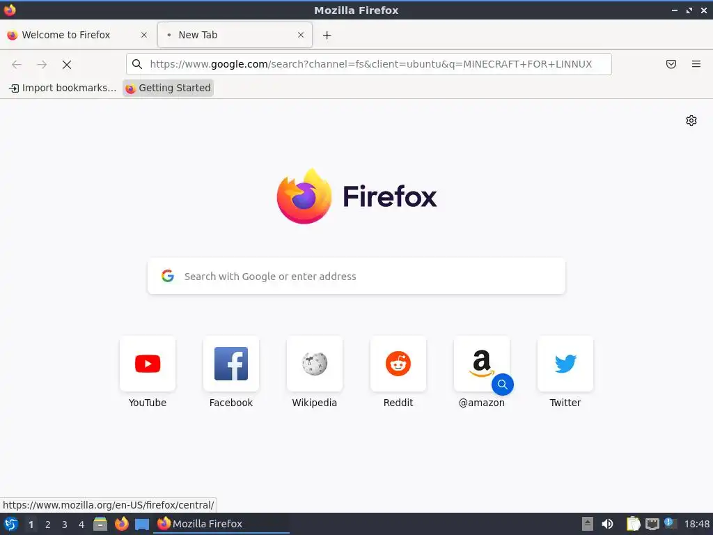Open the Save to Pocket button
The image size is (713, 535).
tap(671, 64)
